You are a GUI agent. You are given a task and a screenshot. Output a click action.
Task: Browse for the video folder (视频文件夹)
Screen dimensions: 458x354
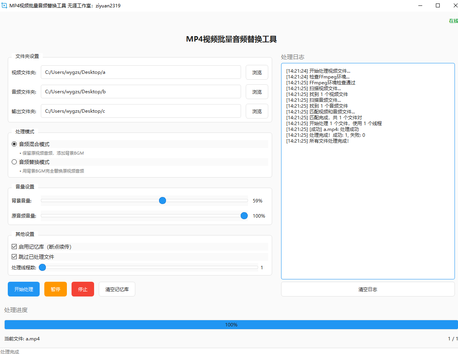point(257,72)
